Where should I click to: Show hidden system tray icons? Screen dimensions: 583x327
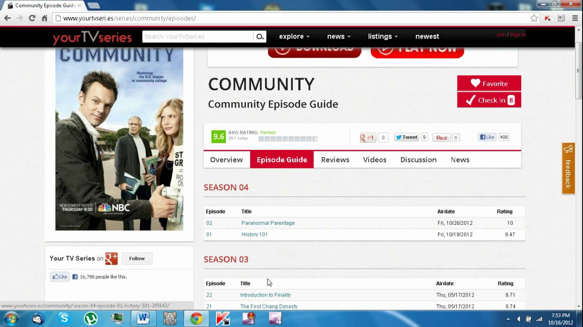(508, 319)
